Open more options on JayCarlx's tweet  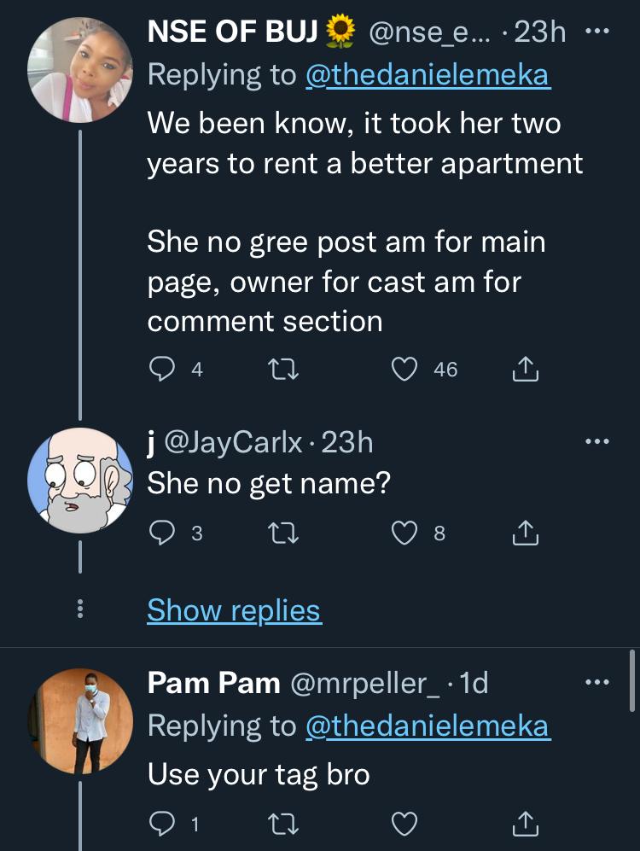(597, 441)
